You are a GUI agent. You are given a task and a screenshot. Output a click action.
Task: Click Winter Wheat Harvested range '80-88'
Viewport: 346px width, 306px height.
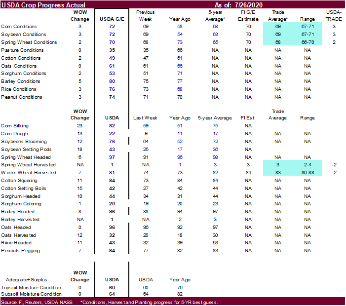[308, 173]
